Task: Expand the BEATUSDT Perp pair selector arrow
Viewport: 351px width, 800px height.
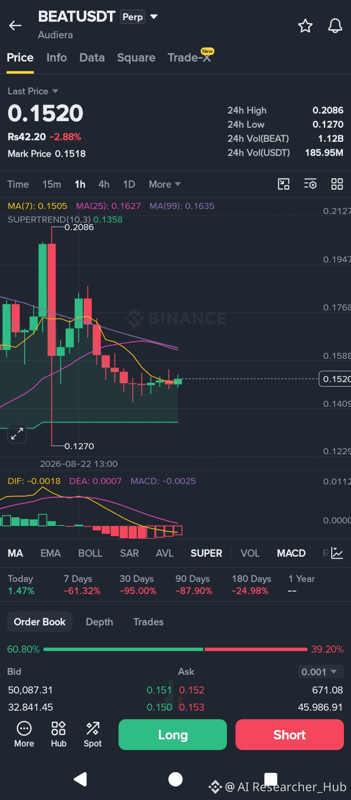Action: pos(154,17)
